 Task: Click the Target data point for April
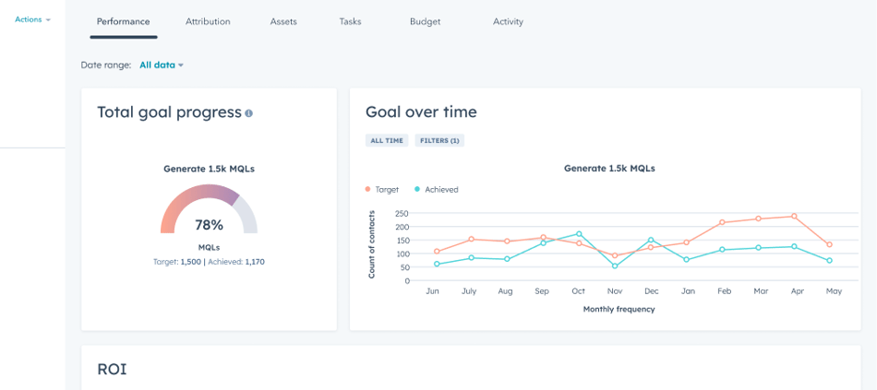(x=794, y=217)
